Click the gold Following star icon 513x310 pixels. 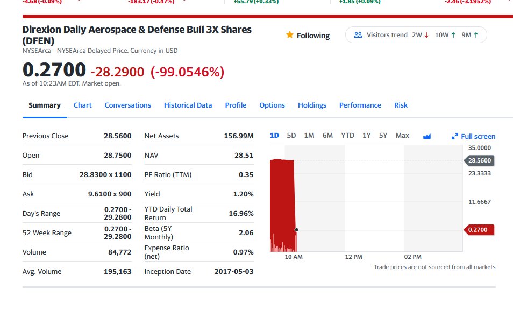tap(289, 34)
